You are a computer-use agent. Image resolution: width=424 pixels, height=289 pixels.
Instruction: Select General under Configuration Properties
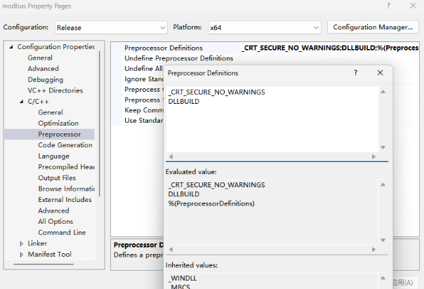(x=40, y=58)
